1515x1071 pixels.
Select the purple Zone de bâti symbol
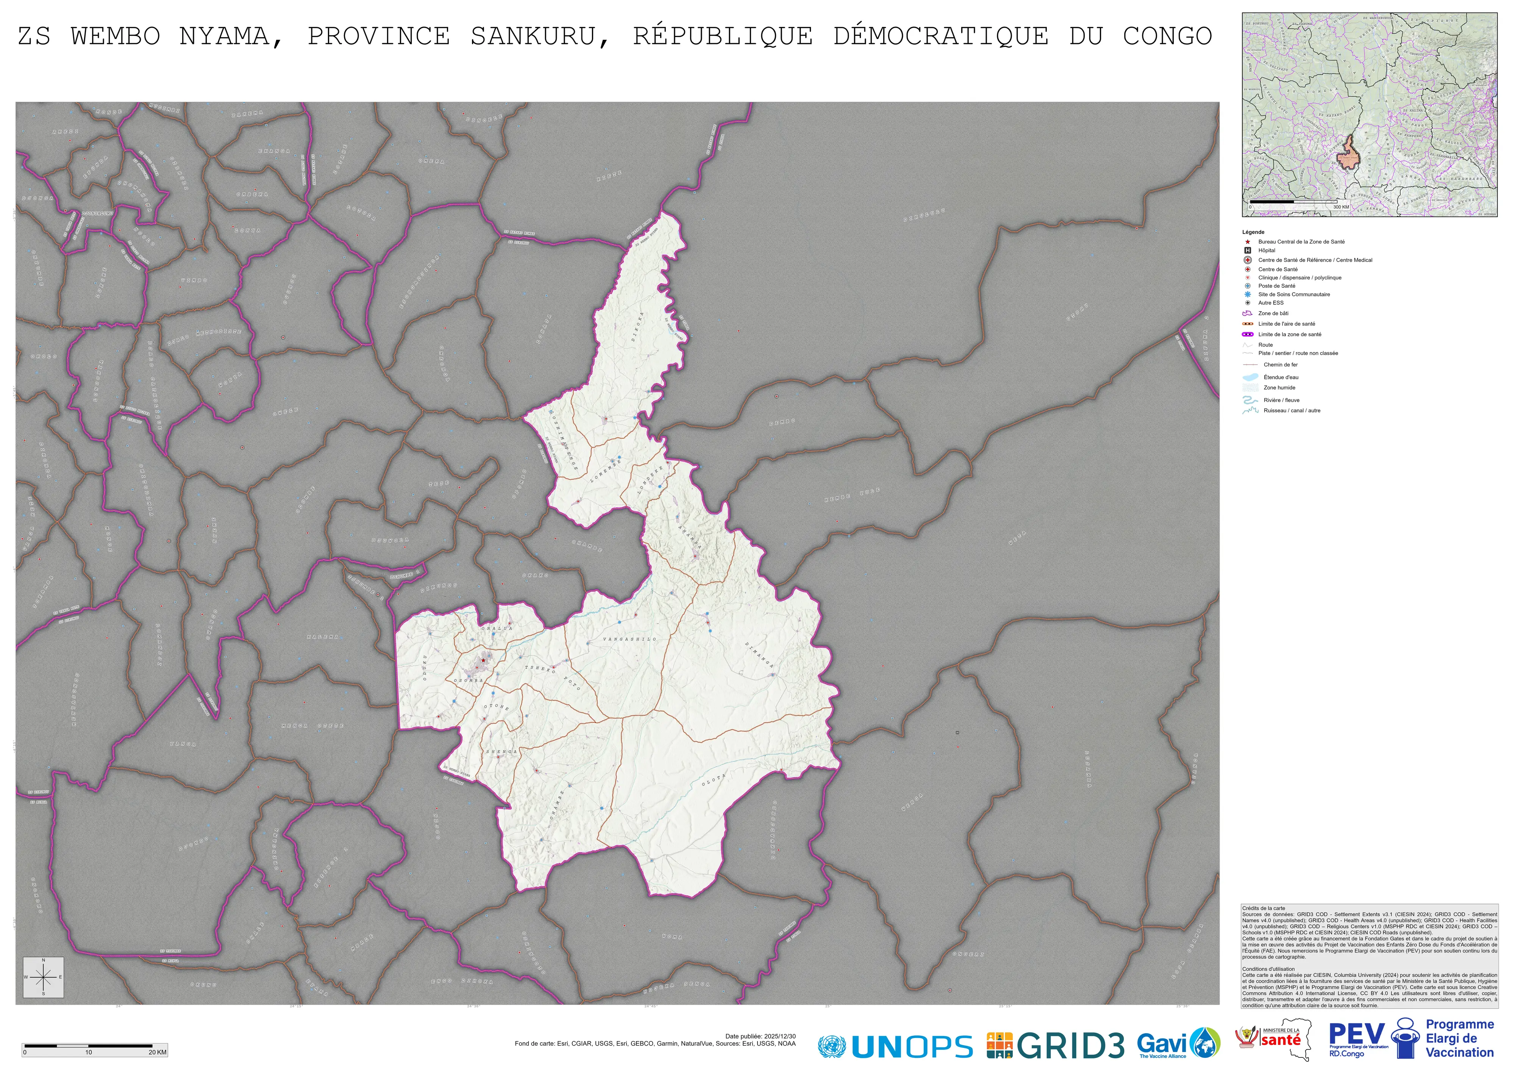tap(1247, 313)
